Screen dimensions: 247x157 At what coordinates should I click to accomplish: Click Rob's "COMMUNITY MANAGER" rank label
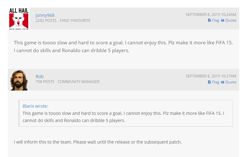(78, 82)
